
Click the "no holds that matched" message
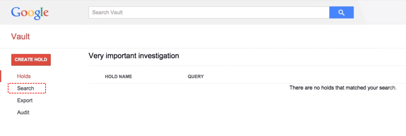tap(343, 88)
